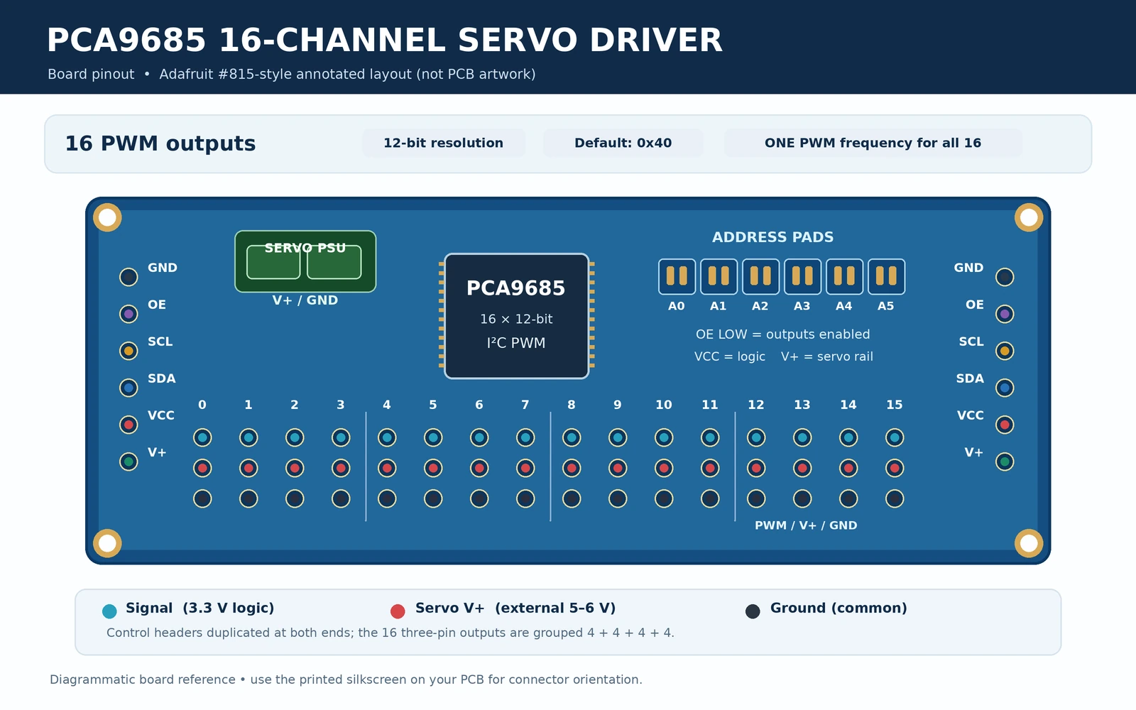1136x710 pixels.
Task: Click the Default: 0x40 badge
Action: point(623,143)
